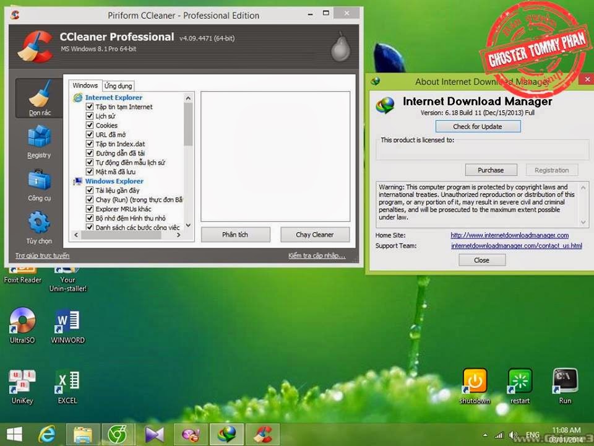This screenshot has height=446, width=594.
Task: Open the internetdownloadmanager.com home site link
Action: click(509, 235)
